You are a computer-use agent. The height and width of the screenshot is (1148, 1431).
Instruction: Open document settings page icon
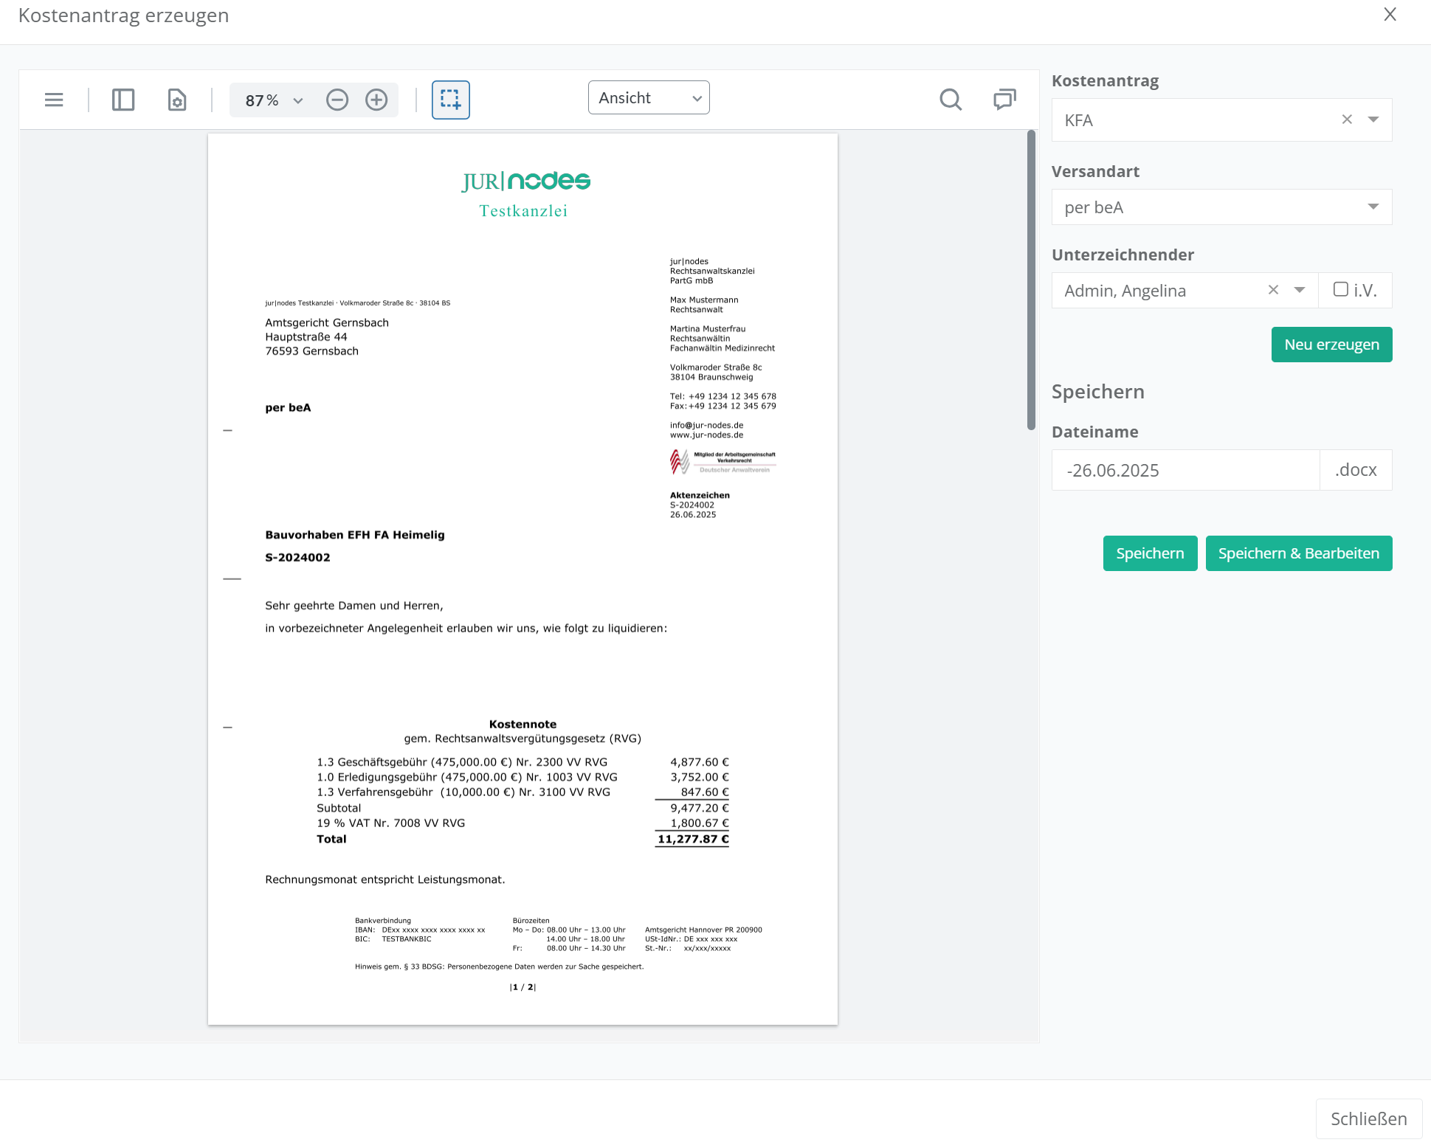pos(177,100)
